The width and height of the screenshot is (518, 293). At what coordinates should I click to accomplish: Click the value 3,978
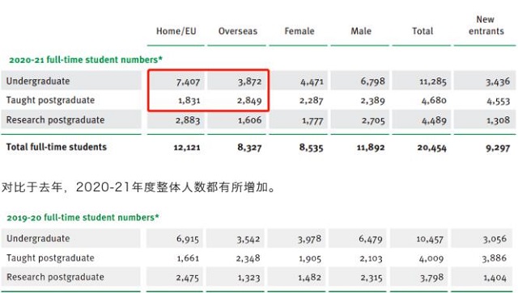click(x=309, y=239)
